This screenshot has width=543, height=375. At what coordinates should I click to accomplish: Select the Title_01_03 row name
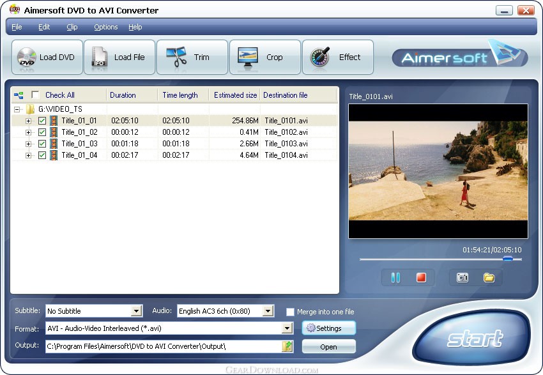[x=79, y=143]
